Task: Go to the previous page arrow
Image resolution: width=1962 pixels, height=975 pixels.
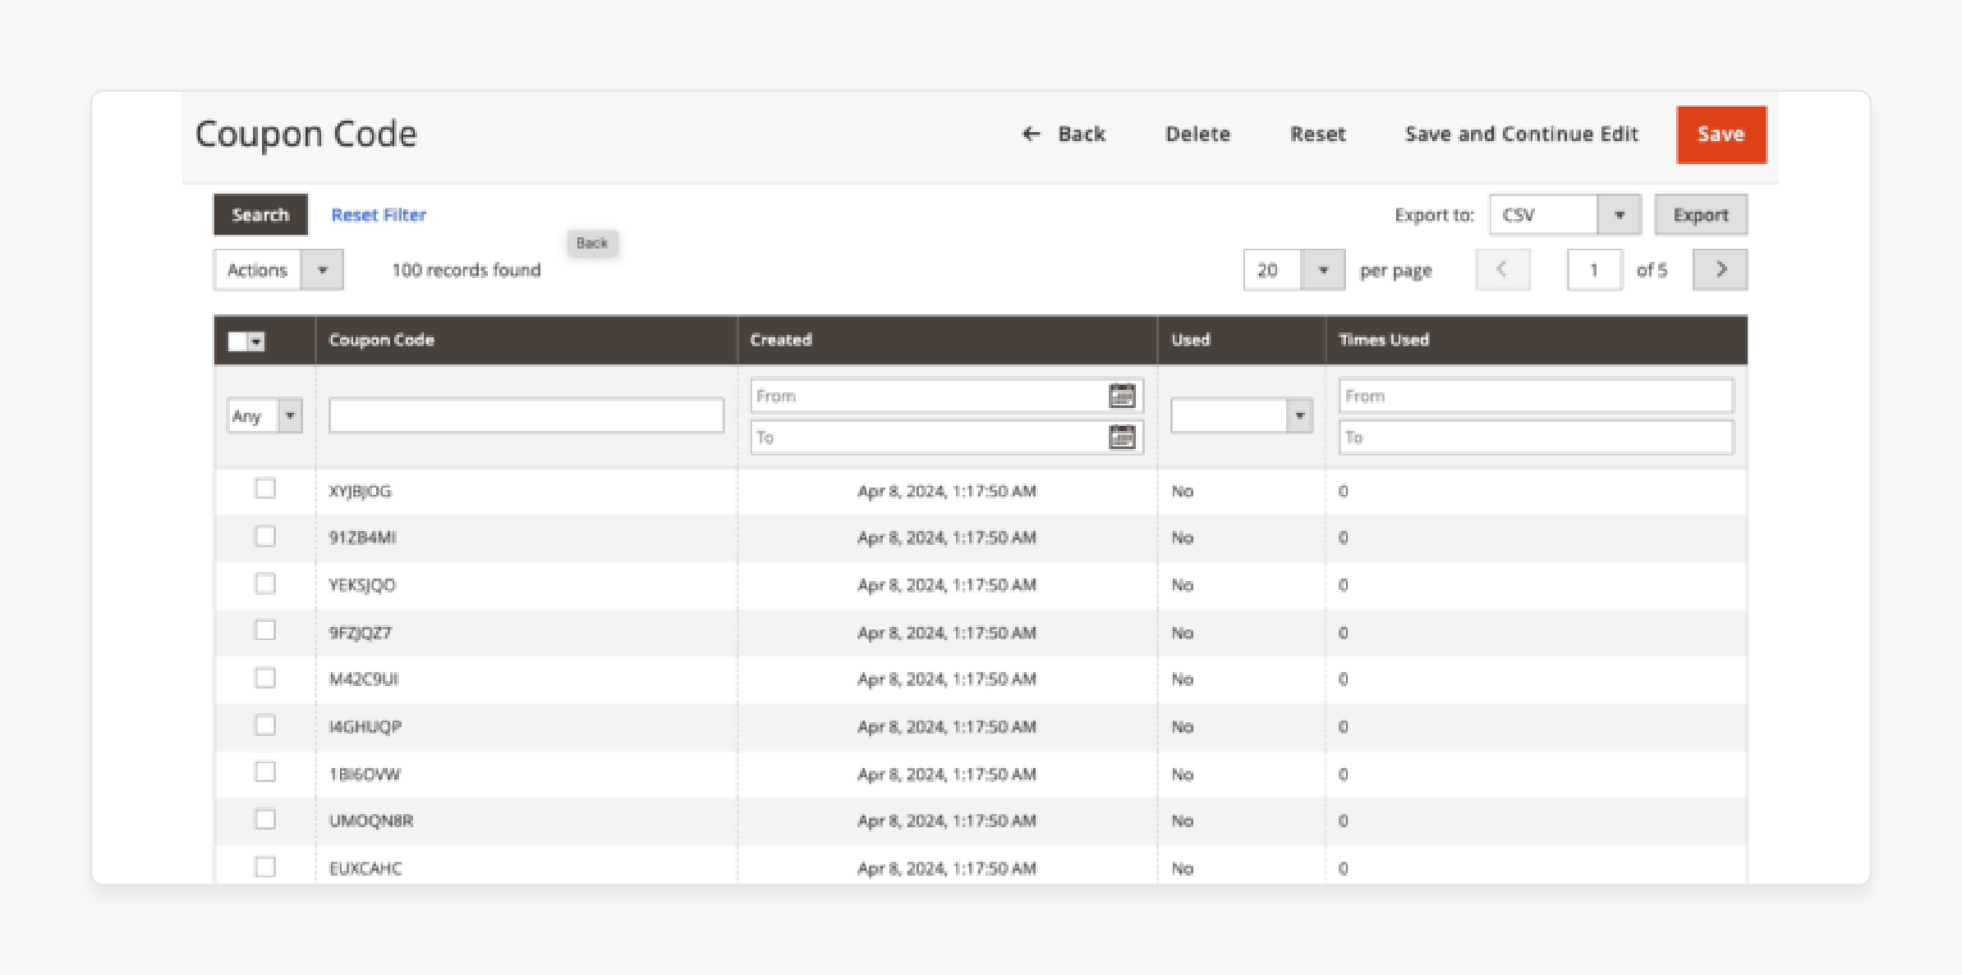Action: [x=1502, y=270]
